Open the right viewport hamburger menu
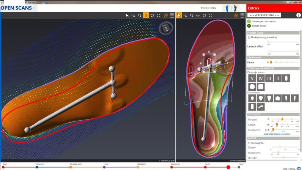302x170 pixels. [241, 16]
